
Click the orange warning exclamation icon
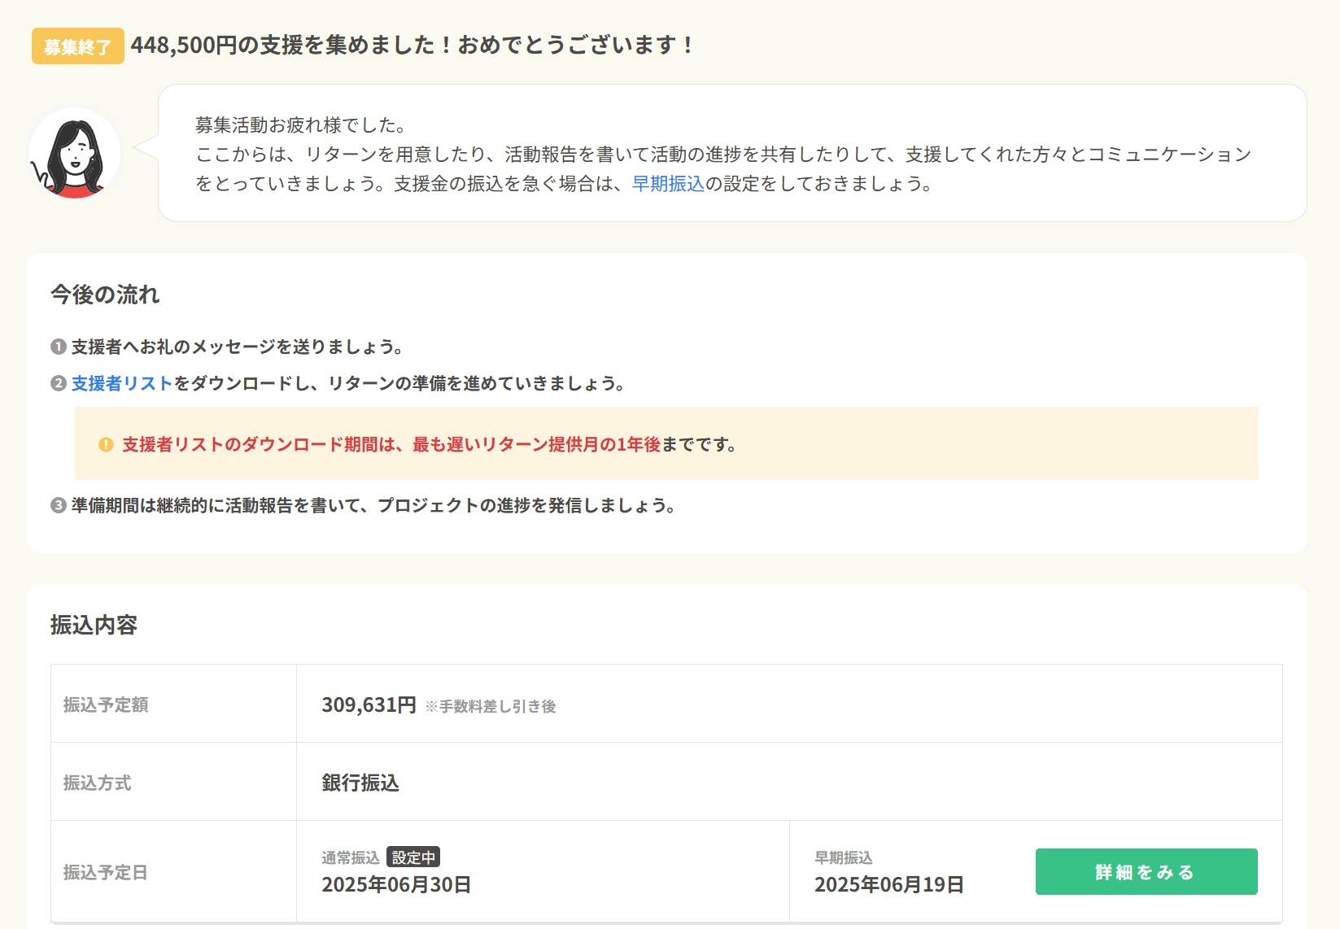point(106,445)
